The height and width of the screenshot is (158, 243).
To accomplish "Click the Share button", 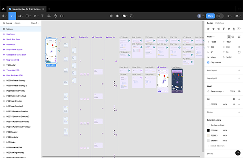I will 210,16.
